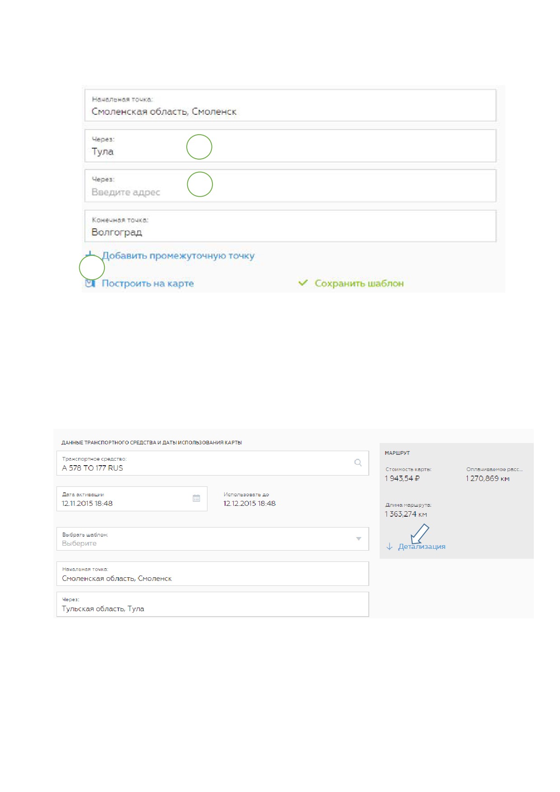Click the Дата активации field 12.11.2015 18:48

pos(132,499)
